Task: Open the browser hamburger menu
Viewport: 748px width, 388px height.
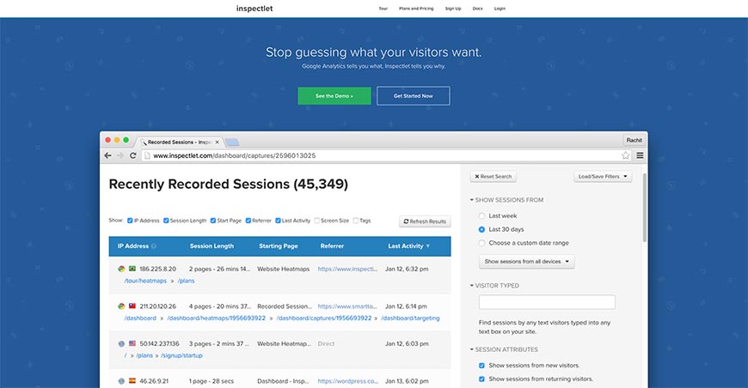Action: click(640, 155)
